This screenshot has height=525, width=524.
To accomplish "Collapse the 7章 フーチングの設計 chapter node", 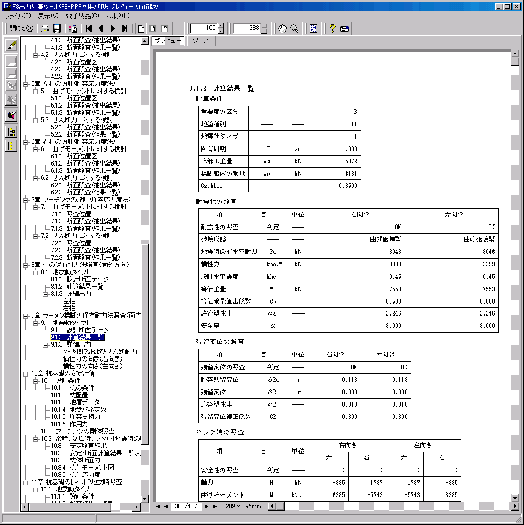I will click(x=25, y=200).
